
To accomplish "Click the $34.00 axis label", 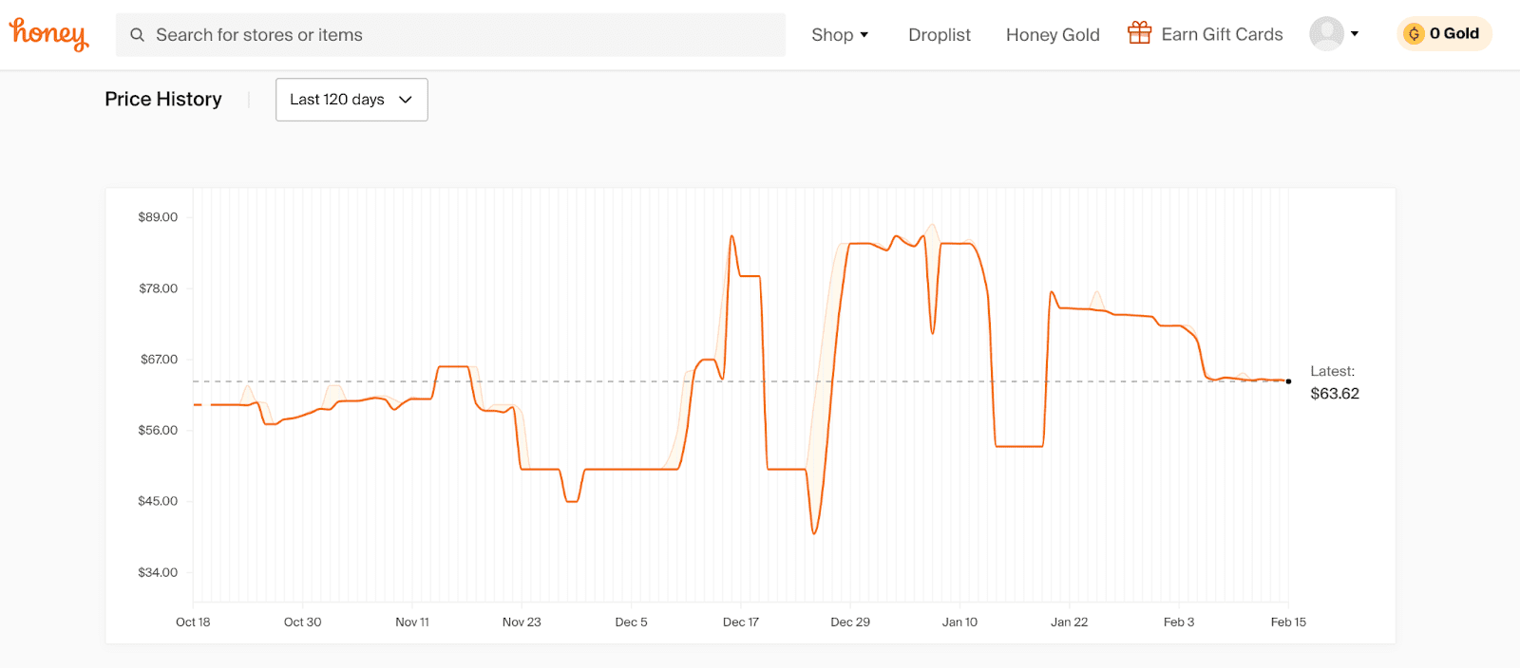I will pos(158,572).
